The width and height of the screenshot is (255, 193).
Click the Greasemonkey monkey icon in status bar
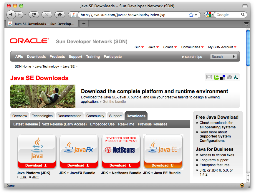(242, 185)
